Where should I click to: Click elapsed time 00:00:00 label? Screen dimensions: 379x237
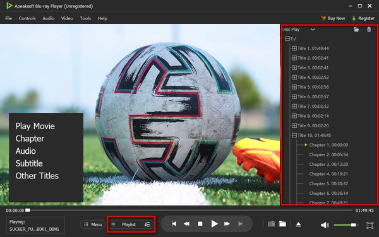15,211
